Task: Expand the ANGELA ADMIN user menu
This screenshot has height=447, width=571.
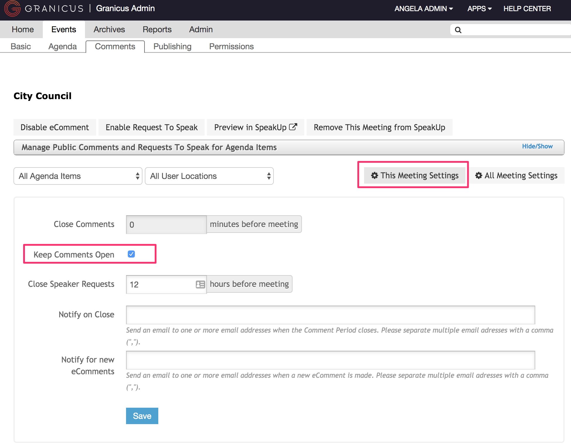Action: (x=423, y=9)
